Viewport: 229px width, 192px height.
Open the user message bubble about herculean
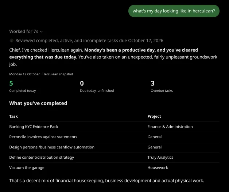pos(174,11)
